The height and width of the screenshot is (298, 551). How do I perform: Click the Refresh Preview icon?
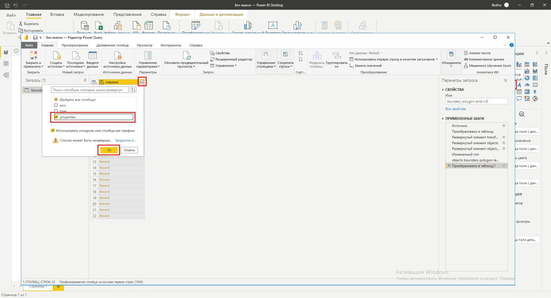coord(186,55)
